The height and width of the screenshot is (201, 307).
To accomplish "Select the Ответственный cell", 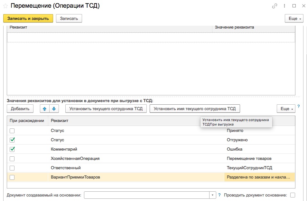I will 136,168.
